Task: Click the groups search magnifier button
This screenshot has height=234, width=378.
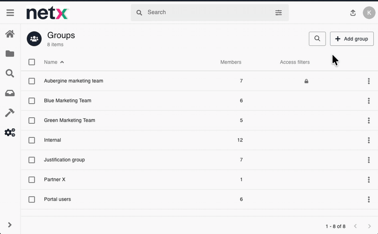Action: coord(317,39)
